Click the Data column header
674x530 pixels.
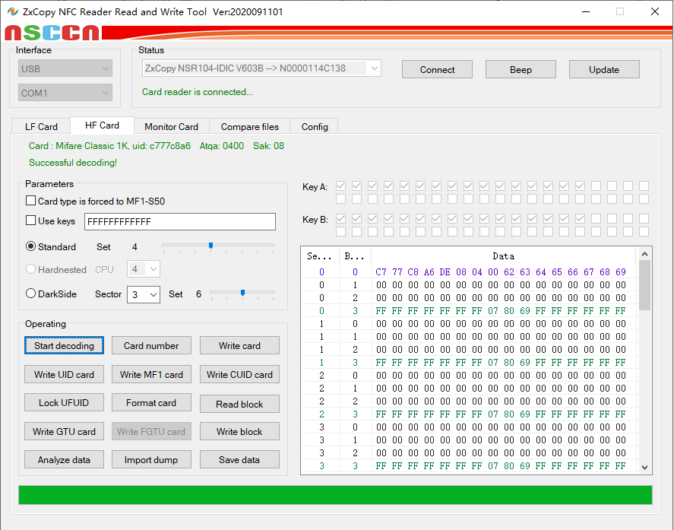[x=503, y=256]
